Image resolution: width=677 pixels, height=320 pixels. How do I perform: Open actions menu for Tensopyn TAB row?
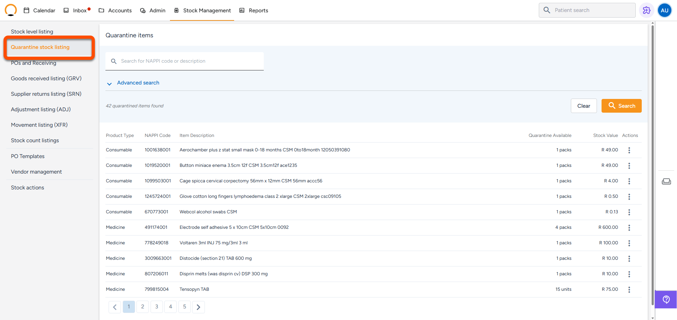pyautogui.click(x=629, y=290)
